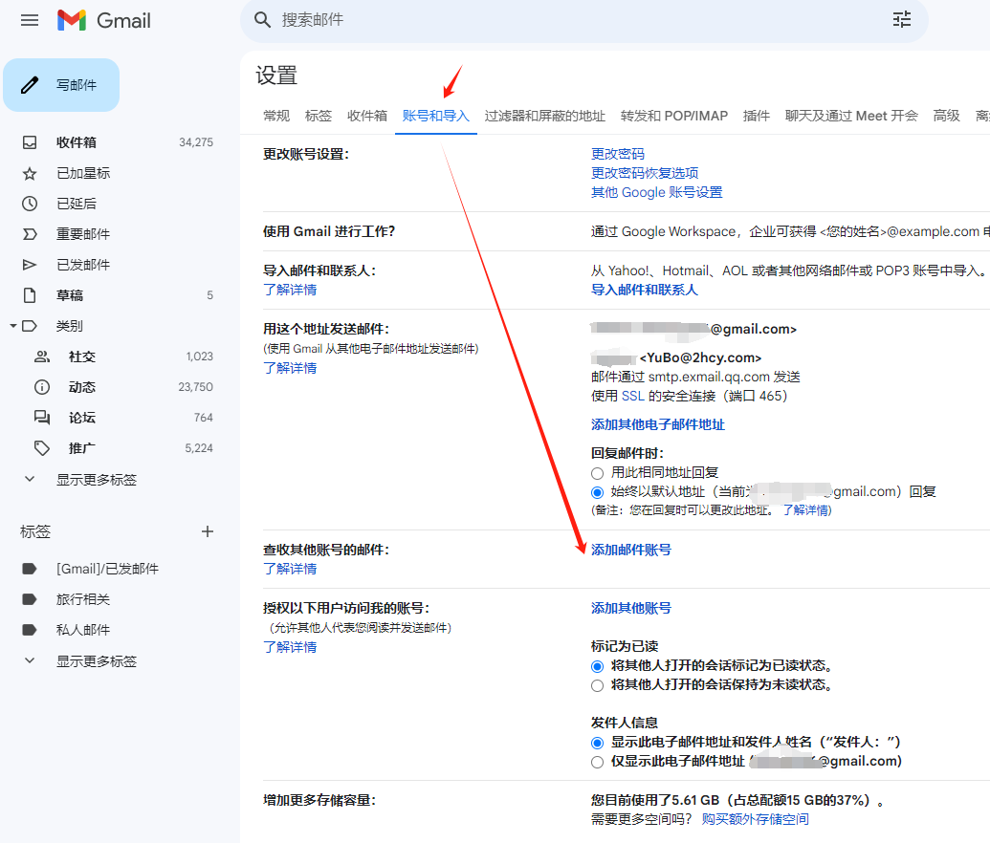
Task: Click the Drafts page icon
Action: (x=30, y=295)
